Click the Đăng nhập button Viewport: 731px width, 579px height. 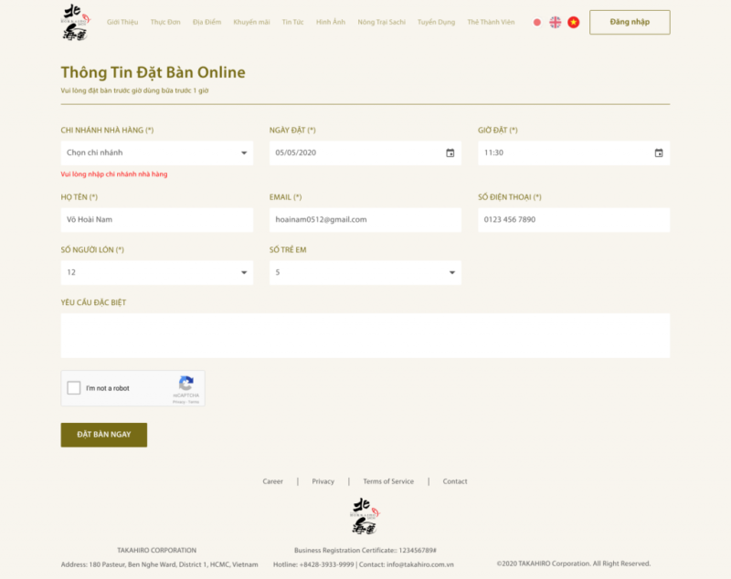click(x=630, y=22)
